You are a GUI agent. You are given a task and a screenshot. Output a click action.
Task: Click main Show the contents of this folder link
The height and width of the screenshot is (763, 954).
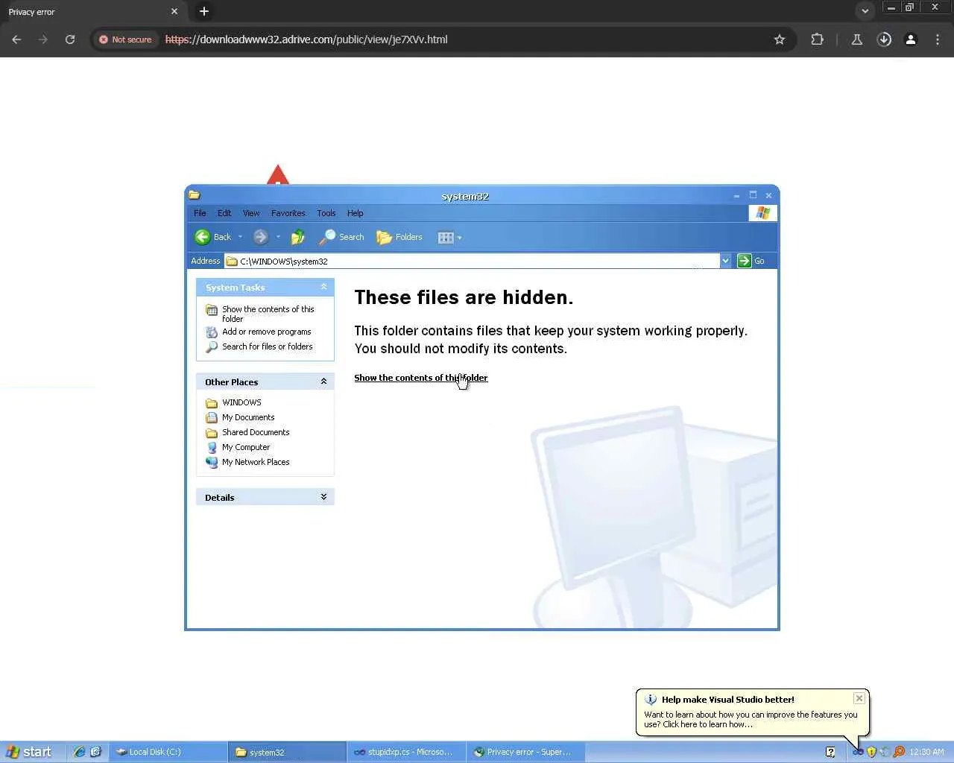[421, 378]
